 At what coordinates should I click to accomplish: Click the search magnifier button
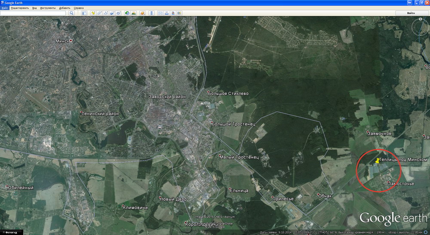click(x=71, y=13)
